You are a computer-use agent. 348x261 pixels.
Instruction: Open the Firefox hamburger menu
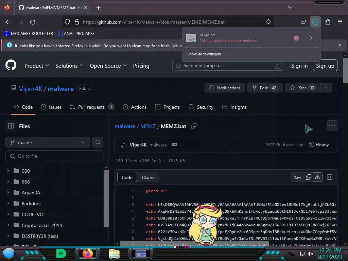coord(340,22)
